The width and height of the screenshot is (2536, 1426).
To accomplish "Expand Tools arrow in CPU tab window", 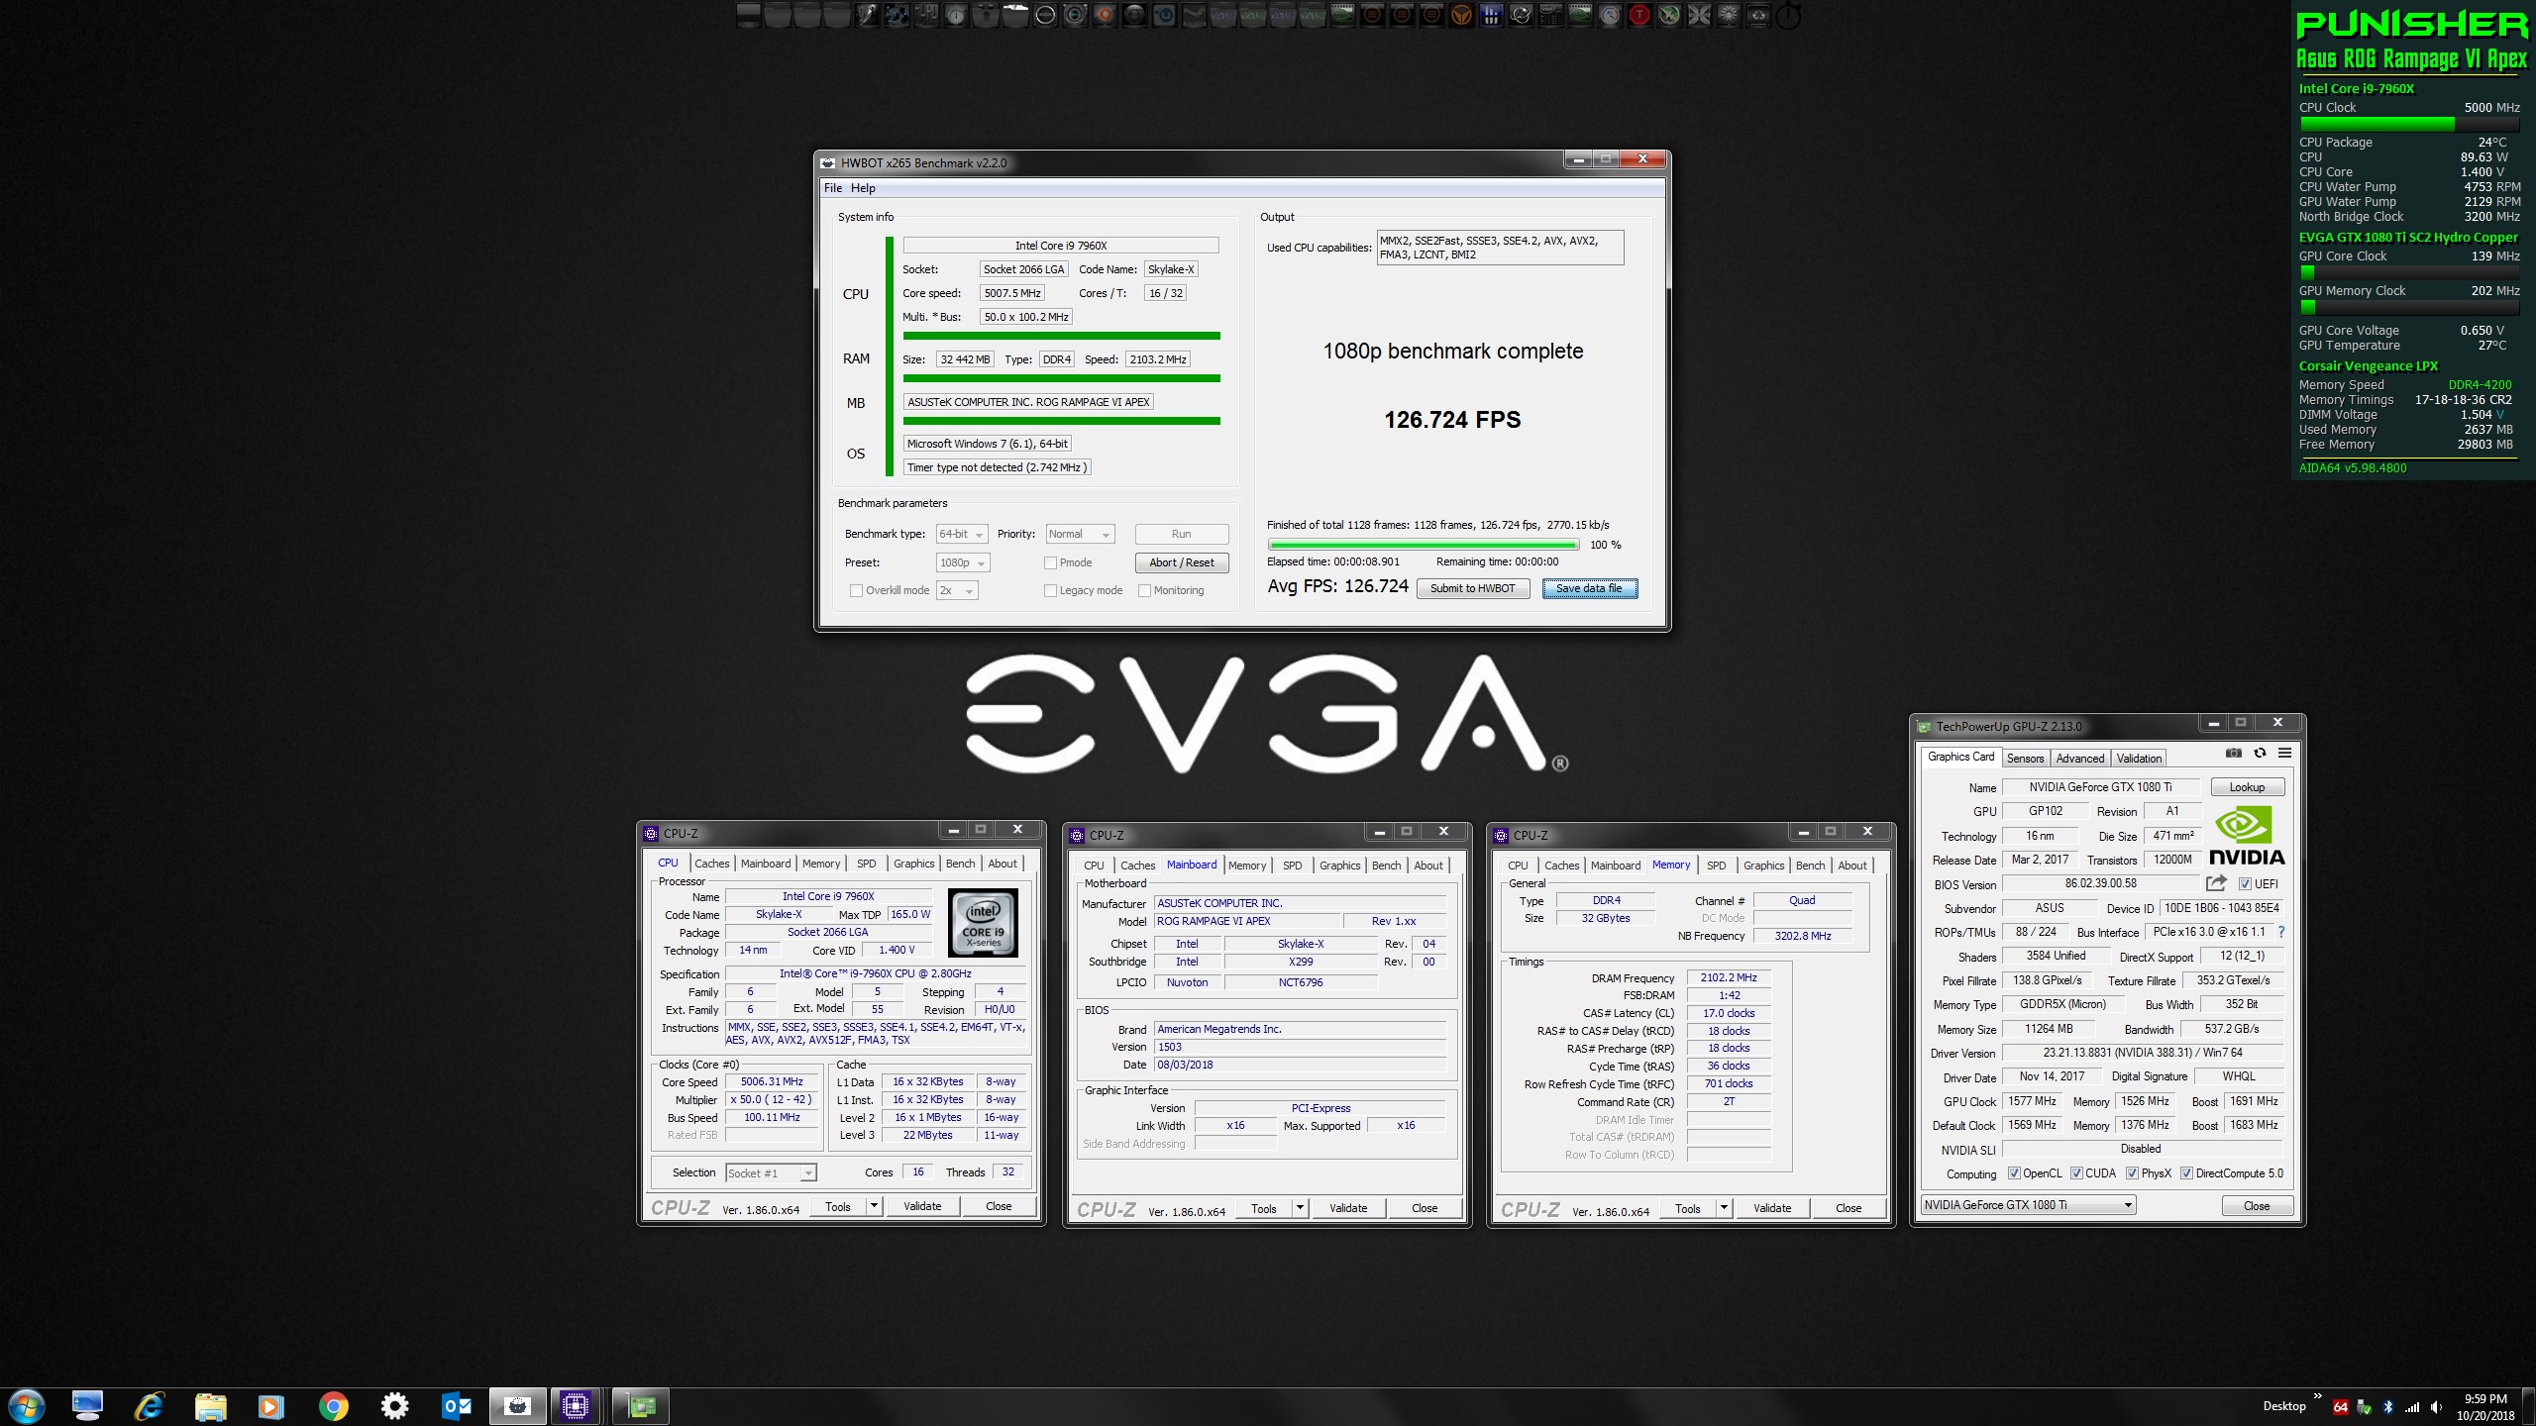I will 874,1206.
